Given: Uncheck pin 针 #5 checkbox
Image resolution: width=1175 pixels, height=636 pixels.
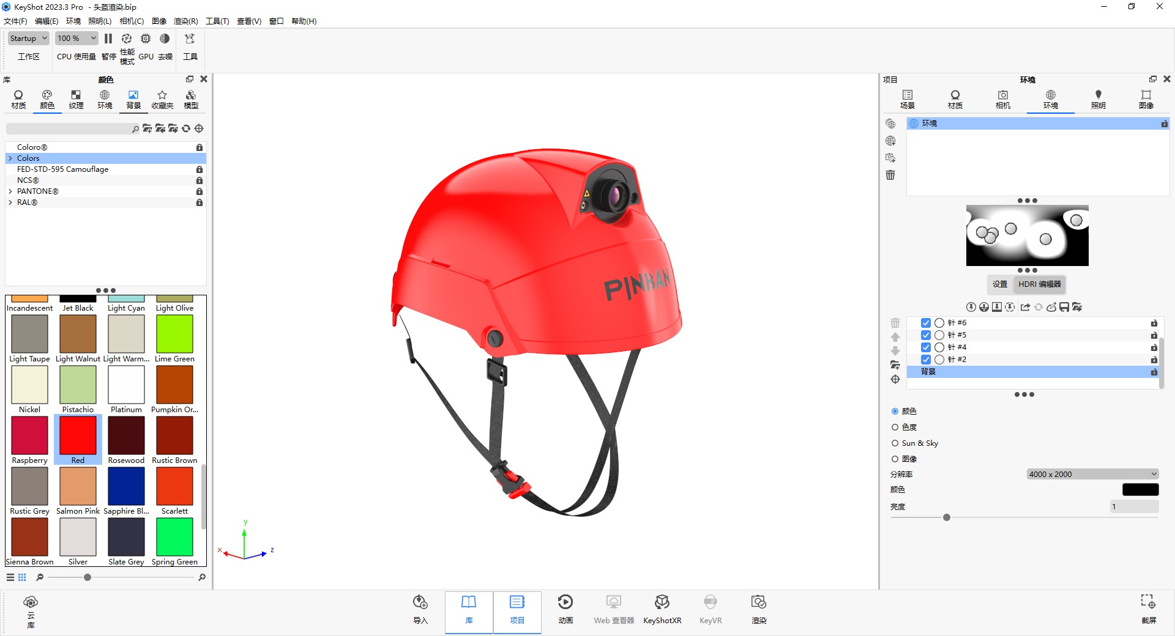Looking at the screenshot, I should pos(926,335).
